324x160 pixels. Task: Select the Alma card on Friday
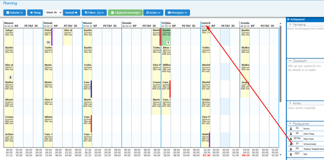point(166,54)
